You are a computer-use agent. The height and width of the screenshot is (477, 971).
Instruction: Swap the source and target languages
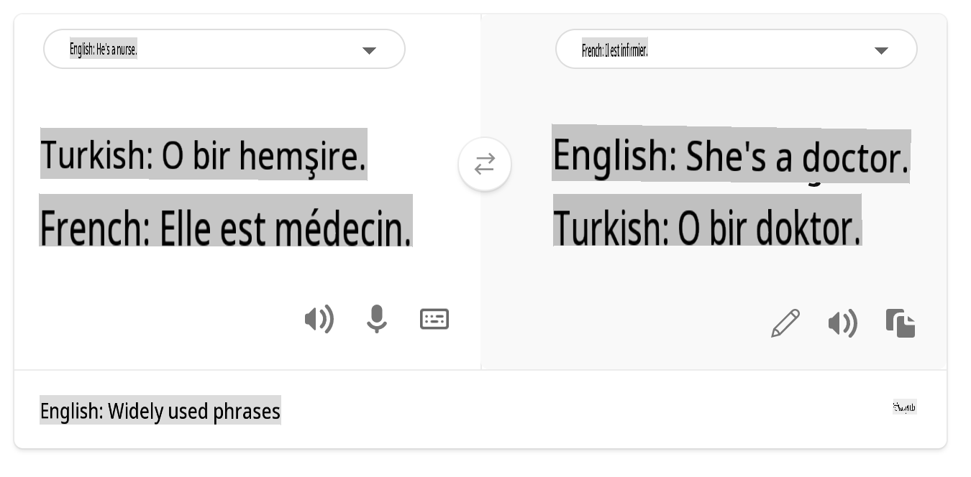tap(485, 165)
